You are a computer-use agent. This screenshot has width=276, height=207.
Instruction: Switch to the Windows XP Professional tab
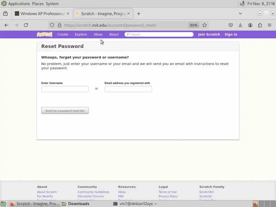(x=42, y=14)
